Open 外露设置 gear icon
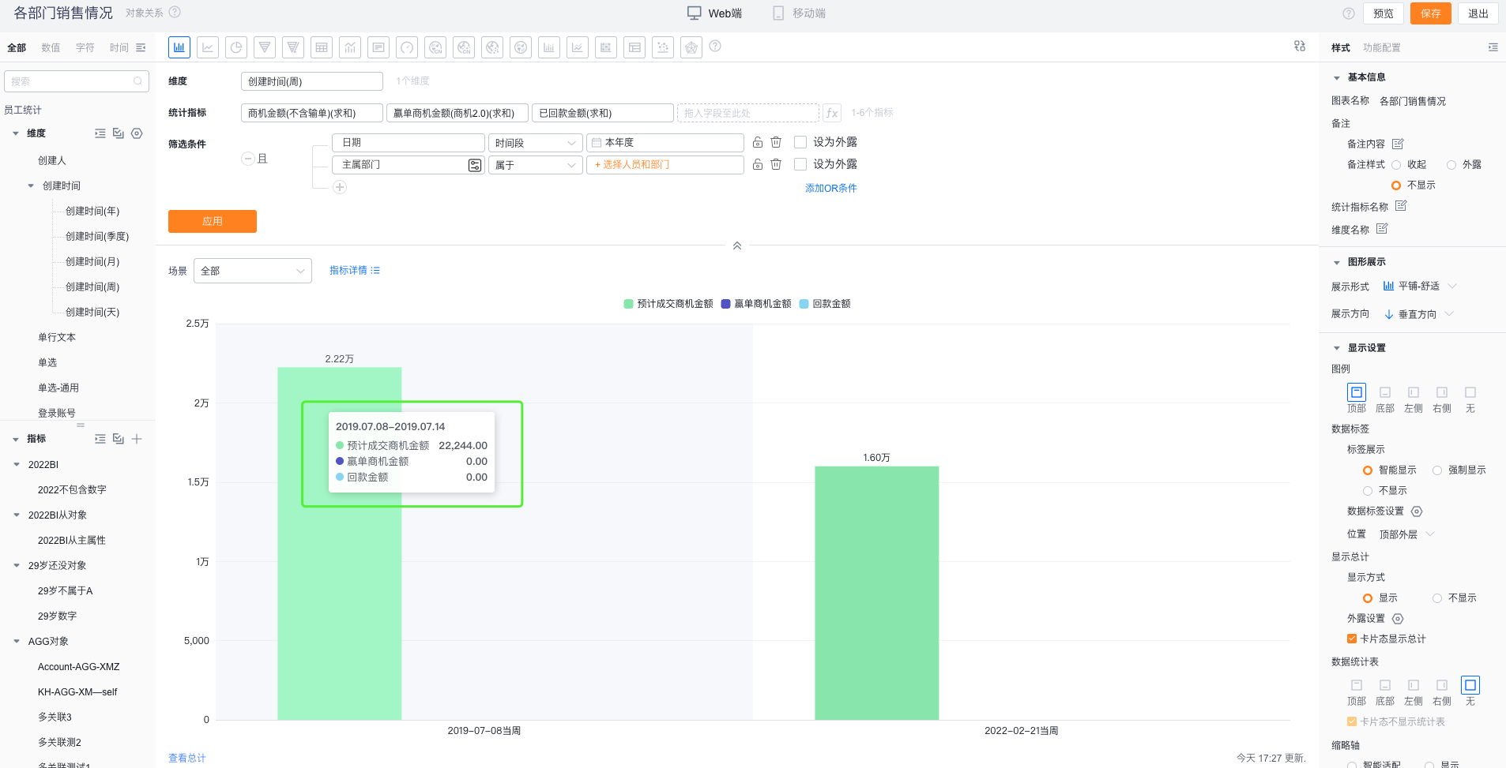1506x768 pixels. click(1398, 619)
